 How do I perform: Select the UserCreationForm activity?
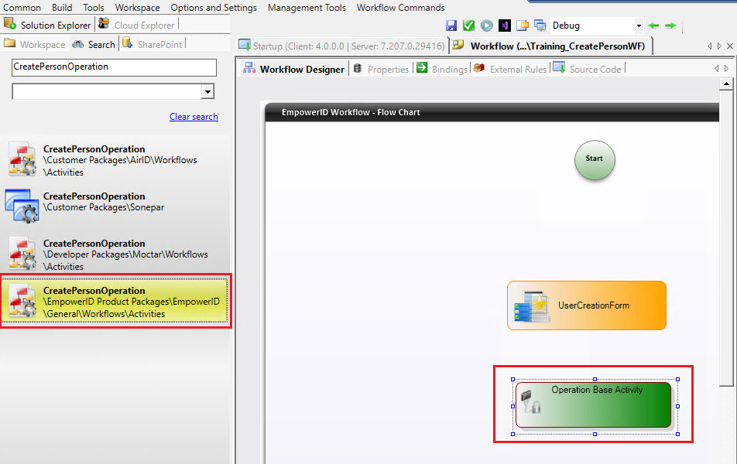pos(587,305)
